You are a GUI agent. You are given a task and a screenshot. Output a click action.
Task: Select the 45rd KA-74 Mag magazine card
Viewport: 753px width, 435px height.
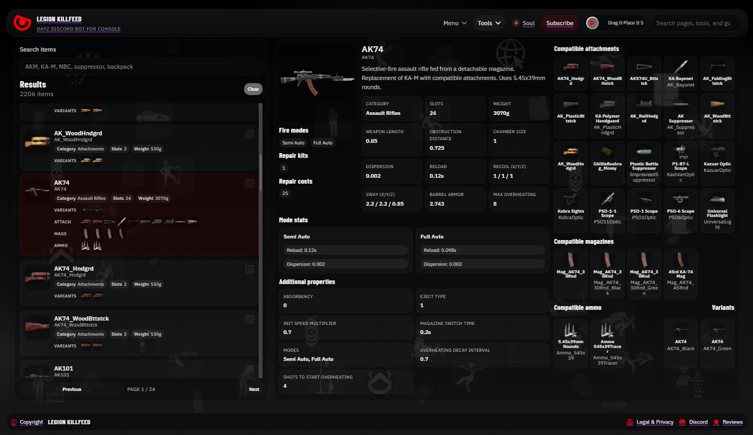(680, 273)
